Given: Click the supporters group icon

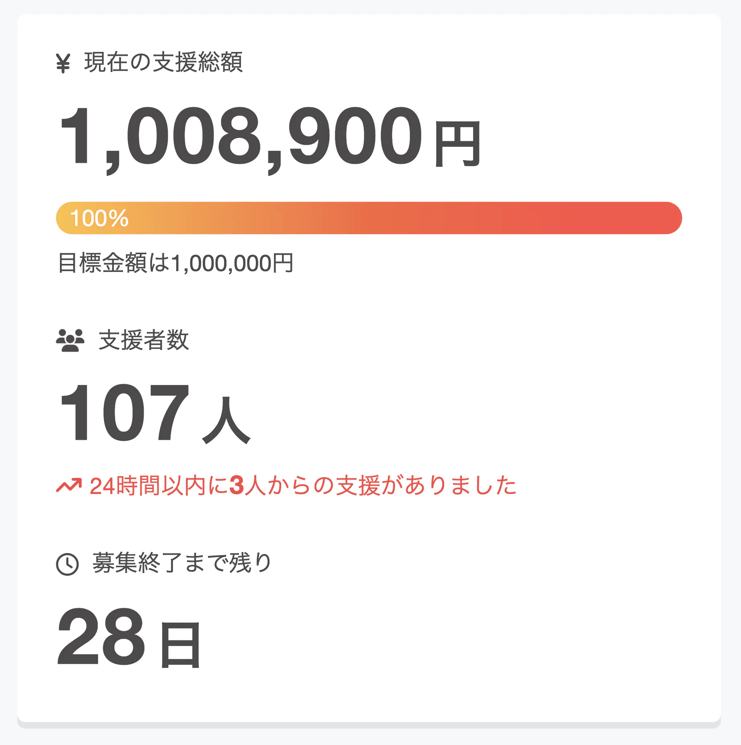Looking at the screenshot, I should tap(70, 340).
